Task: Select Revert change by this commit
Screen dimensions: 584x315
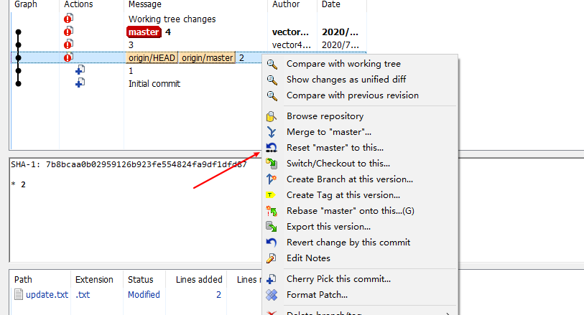Action: (x=348, y=243)
